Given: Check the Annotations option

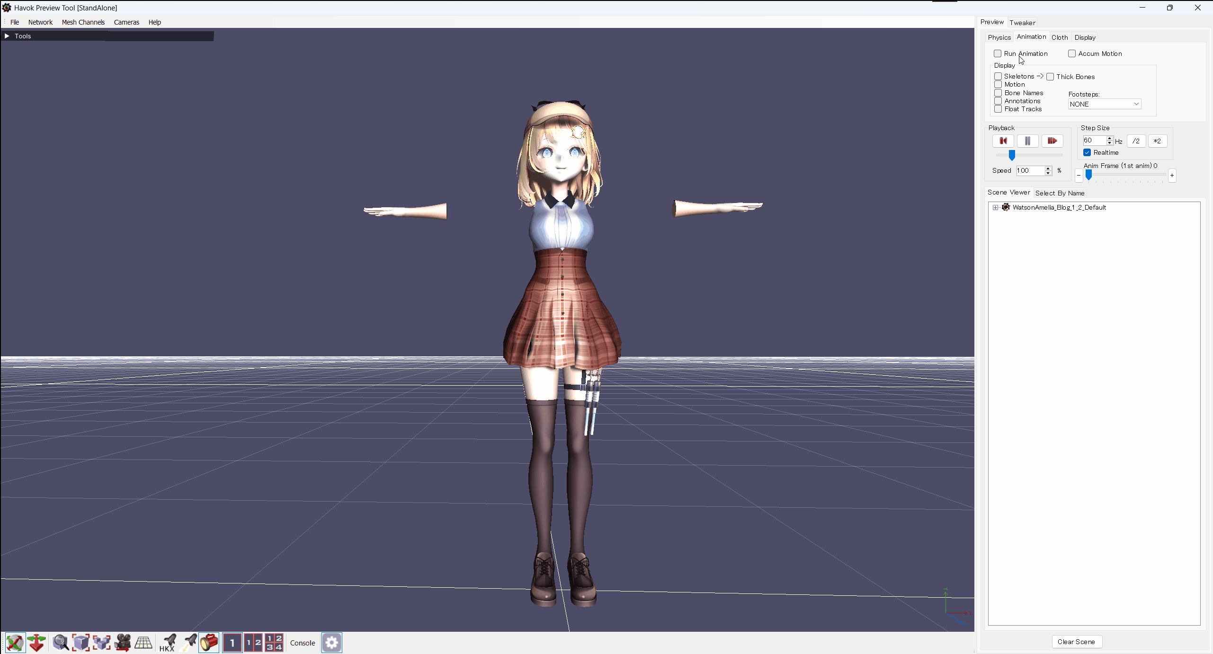Looking at the screenshot, I should [x=998, y=101].
